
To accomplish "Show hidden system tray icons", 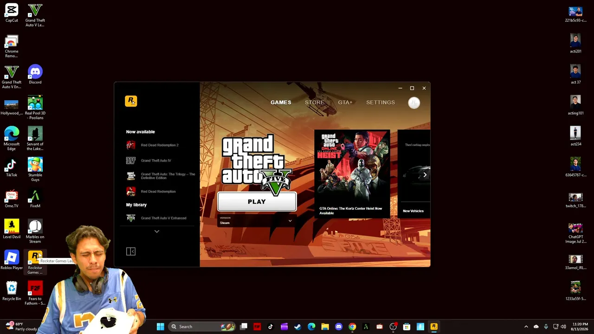I will pyautogui.click(x=526, y=327).
